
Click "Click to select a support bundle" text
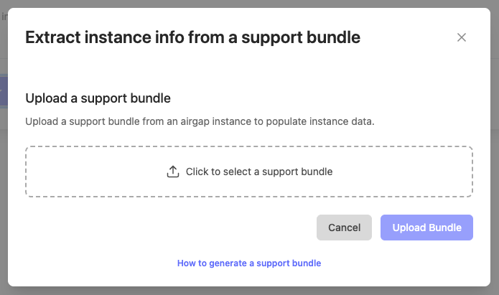(x=259, y=172)
